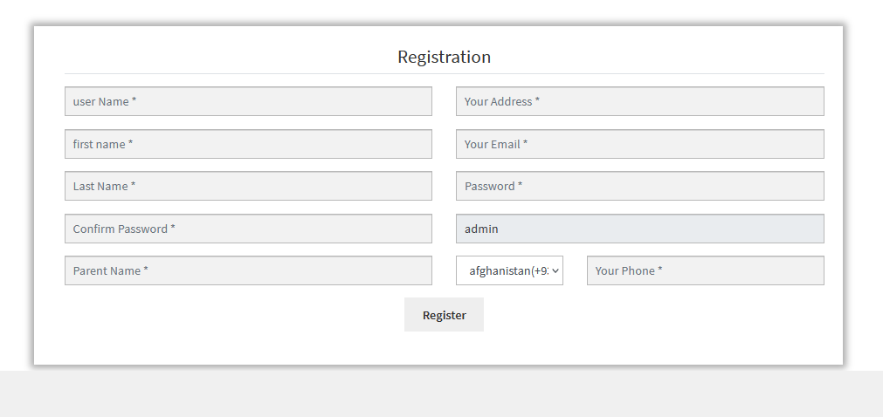Screen dimensions: 883x417
Task: Click the asterisk in the Your Phone placeholder
Action: [660, 270]
